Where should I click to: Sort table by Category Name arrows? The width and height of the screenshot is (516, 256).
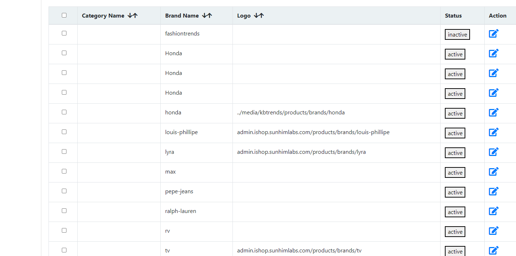[133, 15]
